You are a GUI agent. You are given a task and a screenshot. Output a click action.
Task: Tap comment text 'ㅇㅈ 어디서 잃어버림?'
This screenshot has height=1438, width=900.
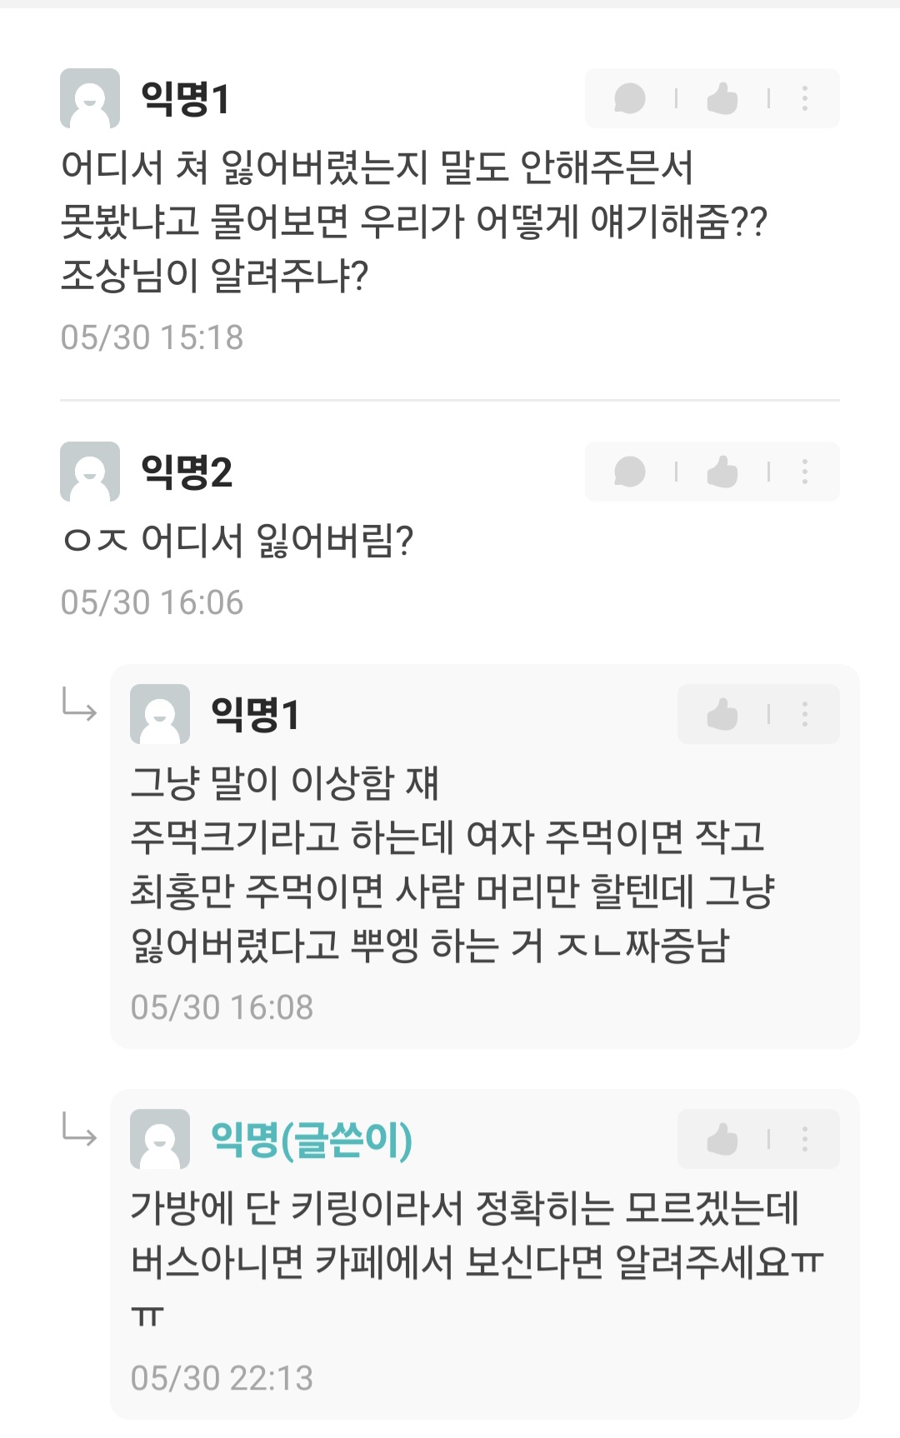click(x=237, y=541)
